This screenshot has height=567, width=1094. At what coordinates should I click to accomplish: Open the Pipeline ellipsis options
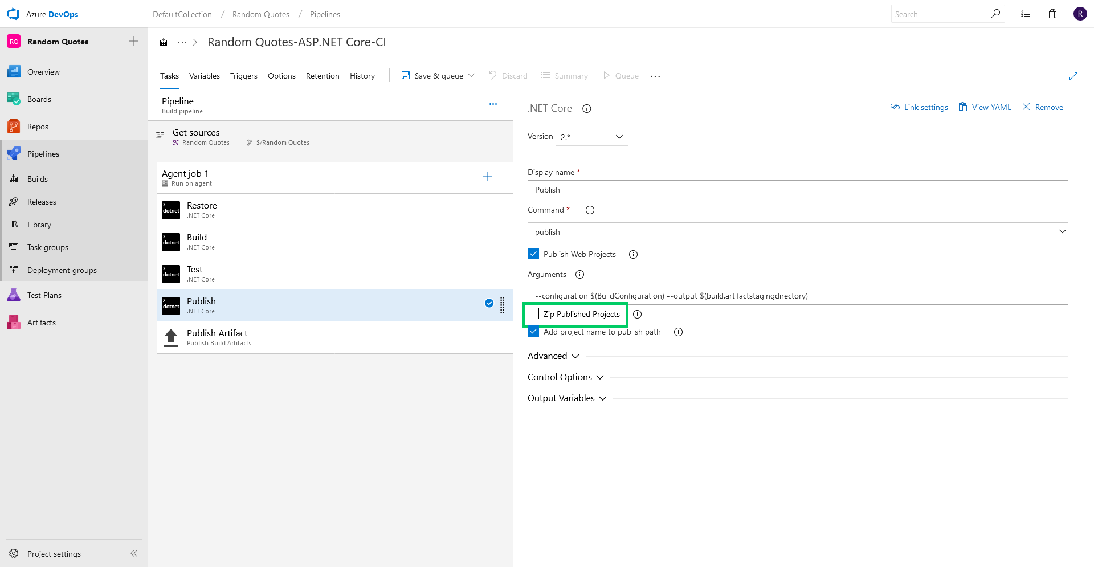[493, 104]
